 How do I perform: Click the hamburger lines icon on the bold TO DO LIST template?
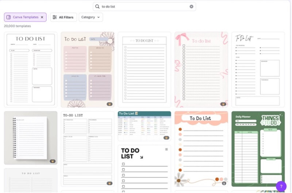click(166, 150)
